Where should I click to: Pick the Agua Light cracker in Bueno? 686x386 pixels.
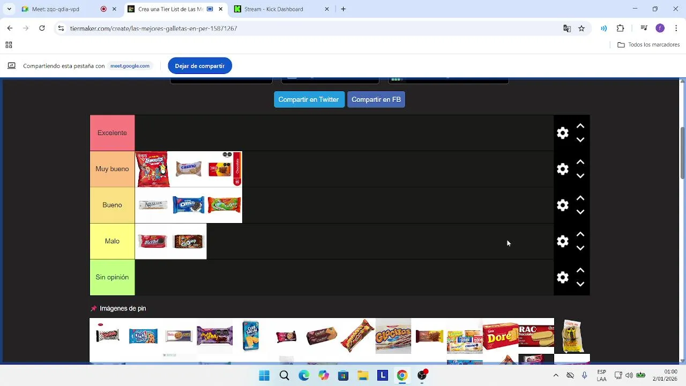tap(153, 205)
